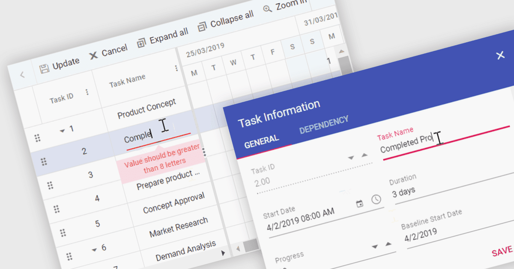Click the Task ID column header
This screenshot has width=514, height=269.
coord(62,98)
